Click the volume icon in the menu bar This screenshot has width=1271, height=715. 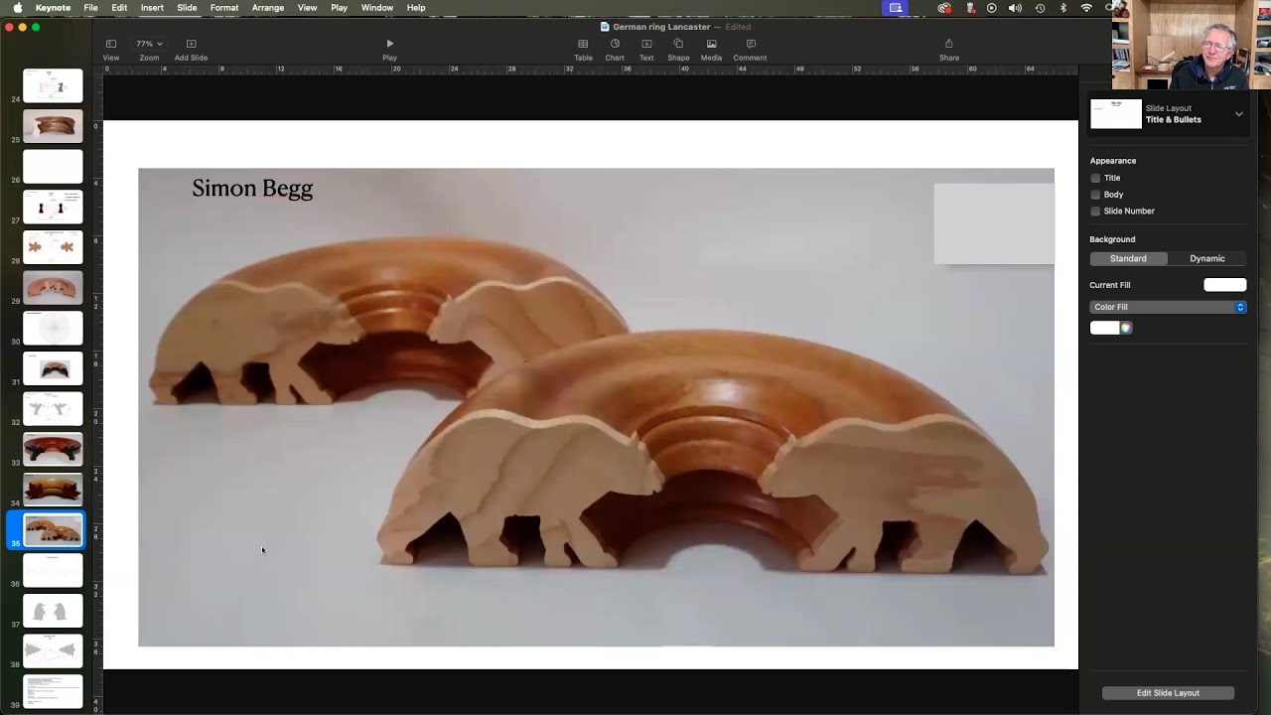coord(1015,8)
